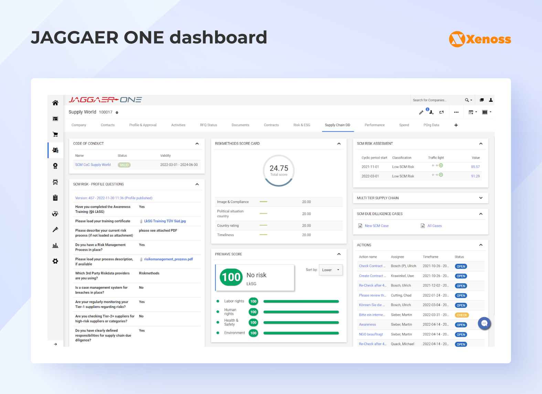The height and width of the screenshot is (394, 542).
Task: Open the add widget dropdown
Action: tap(473, 112)
